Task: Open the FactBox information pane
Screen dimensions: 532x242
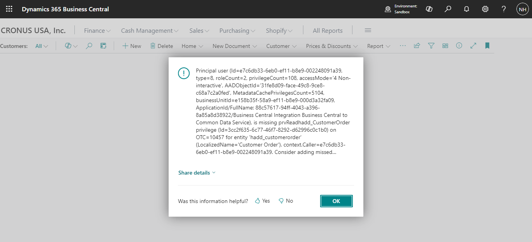Action: [x=459, y=46]
